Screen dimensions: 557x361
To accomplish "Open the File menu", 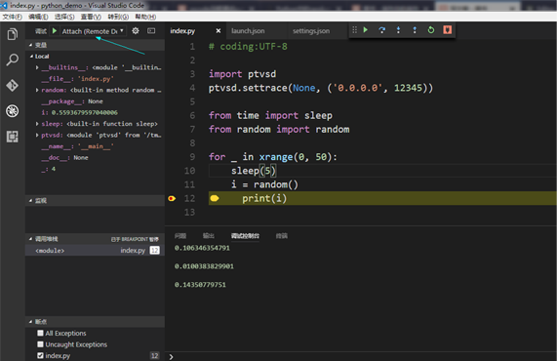I will 13,17.
